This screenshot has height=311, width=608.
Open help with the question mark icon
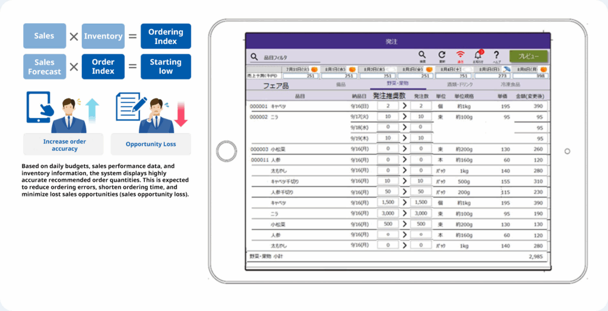(496, 55)
